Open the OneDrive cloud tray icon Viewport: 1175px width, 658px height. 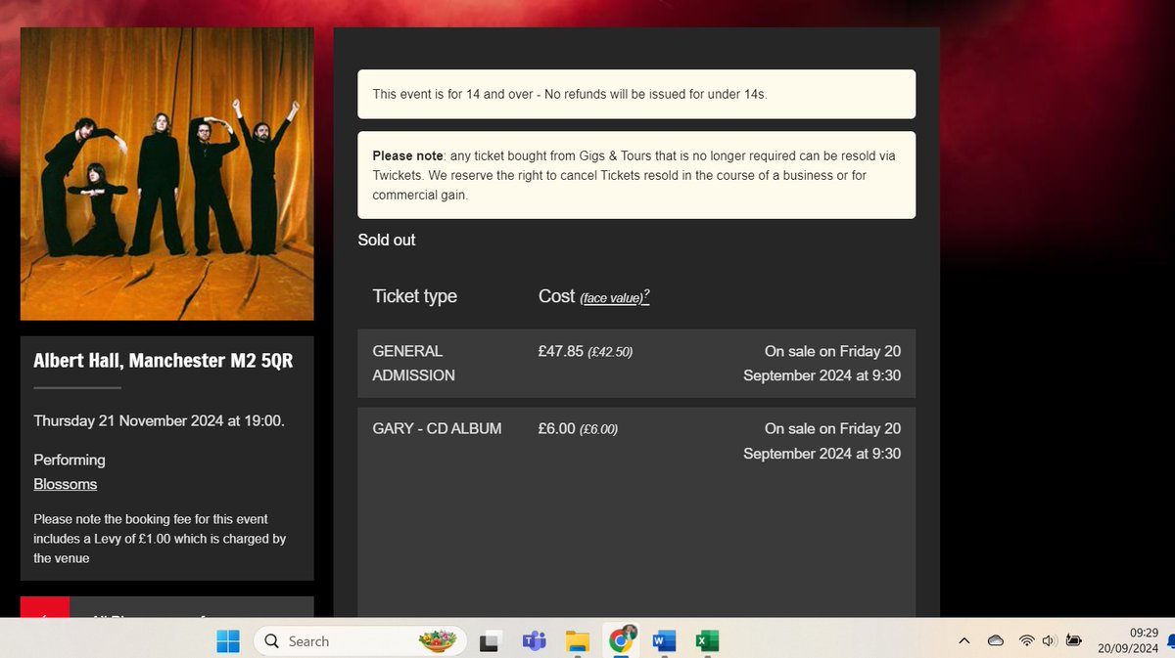pyautogui.click(x=996, y=641)
